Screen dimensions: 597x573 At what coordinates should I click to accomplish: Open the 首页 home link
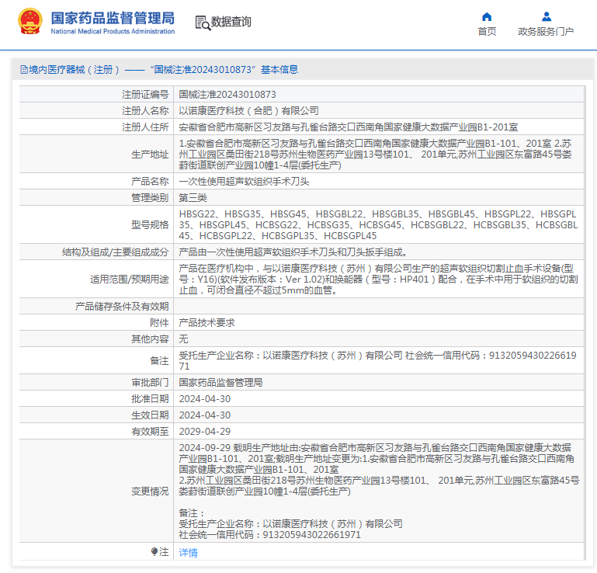pyautogui.click(x=487, y=32)
